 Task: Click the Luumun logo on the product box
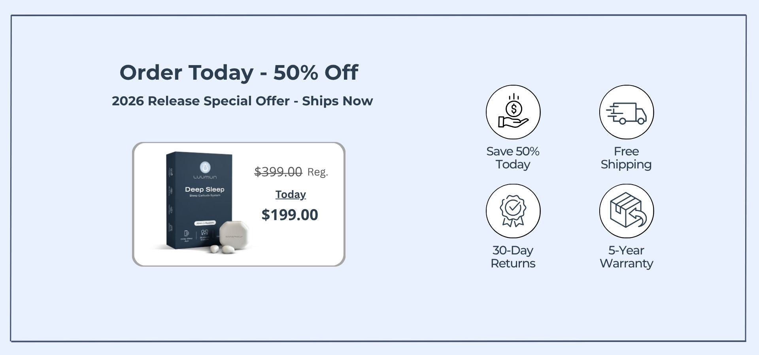205,170
